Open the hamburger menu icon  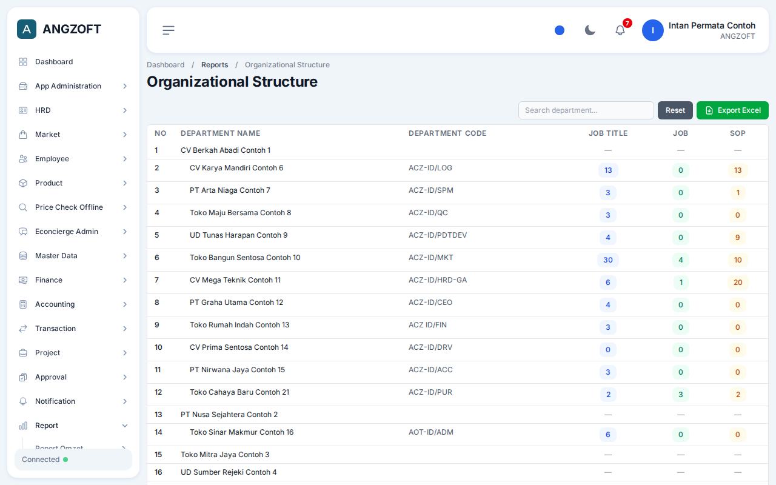tap(169, 30)
